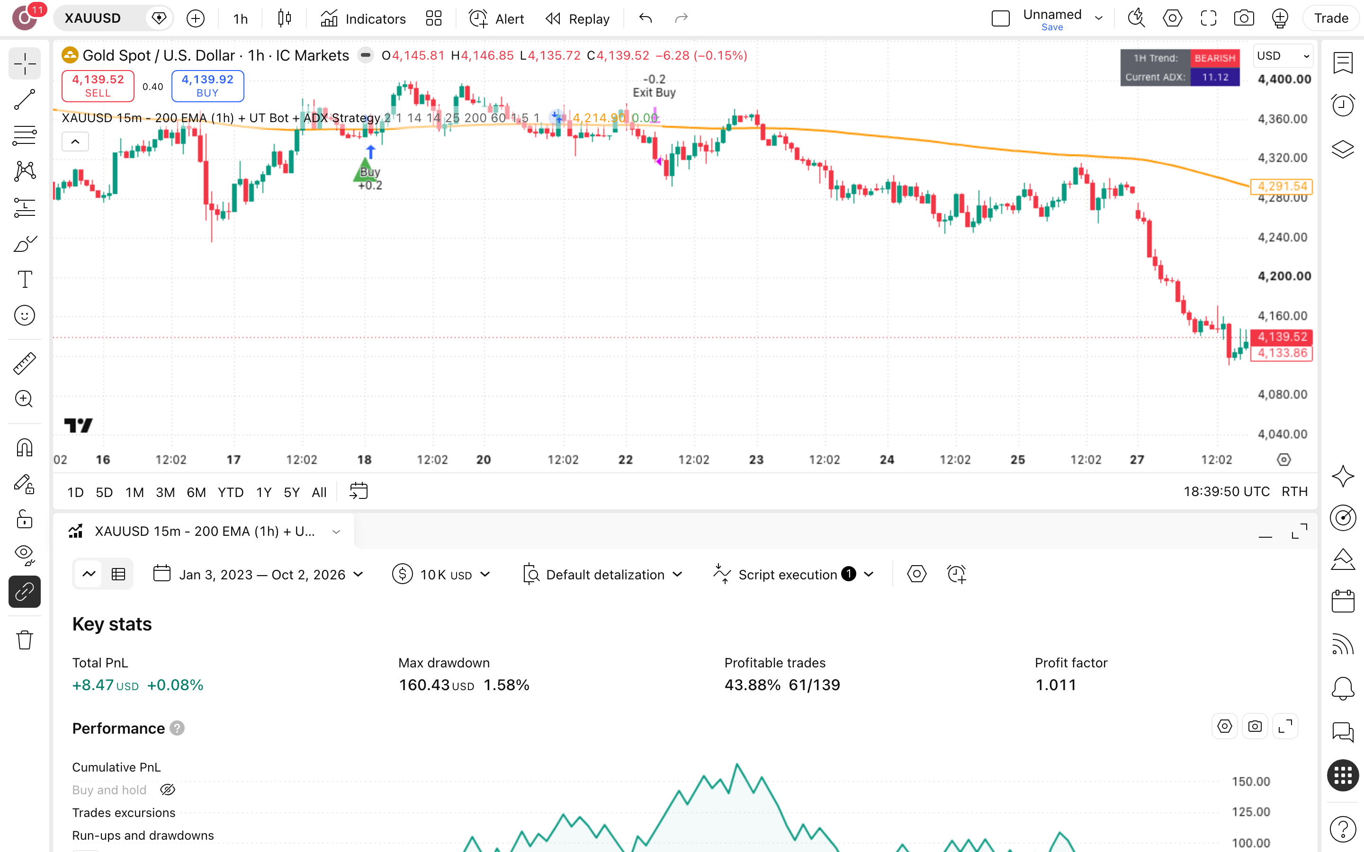Activate the zoom in tool
Viewport: 1364px width, 852px height.
[x=25, y=399]
